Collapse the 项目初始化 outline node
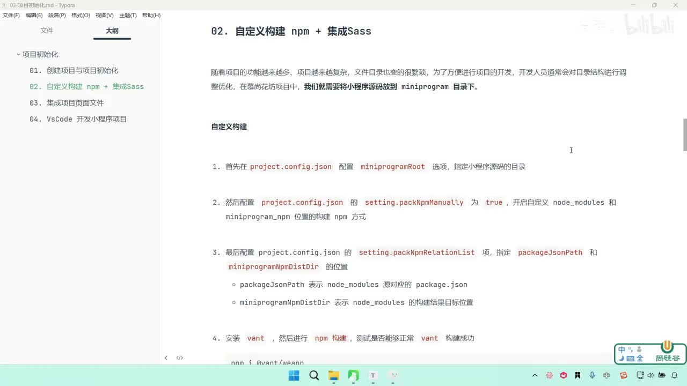687x386 pixels. (18, 54)
